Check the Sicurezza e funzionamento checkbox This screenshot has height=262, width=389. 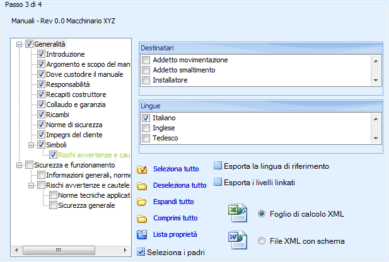tap(29, 165)
